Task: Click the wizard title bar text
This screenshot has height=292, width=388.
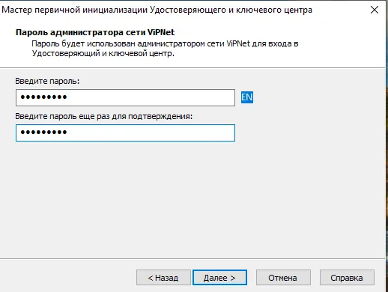Action: [x=157, y=10]
